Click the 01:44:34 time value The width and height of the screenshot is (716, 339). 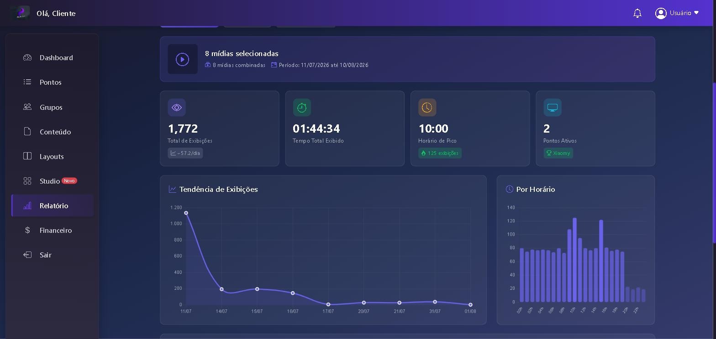pyautogui.click(x=316, y=128)
